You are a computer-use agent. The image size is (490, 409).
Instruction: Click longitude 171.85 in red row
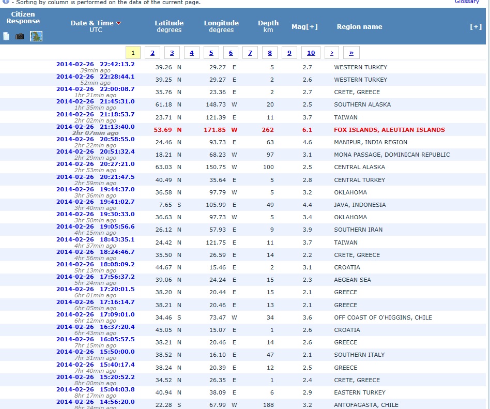[215, 130]
